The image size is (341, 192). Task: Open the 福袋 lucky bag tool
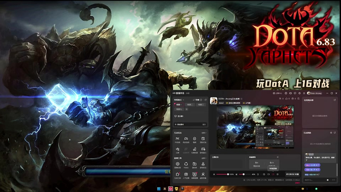(195, 140)
